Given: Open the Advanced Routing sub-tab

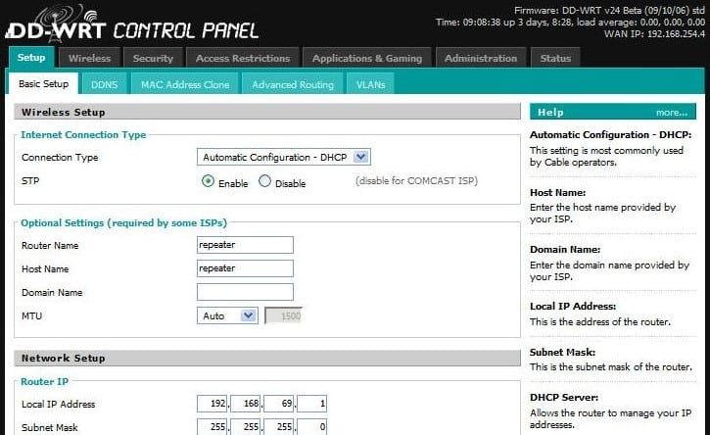Looking at the screenshot, I should tap(293, 84).
